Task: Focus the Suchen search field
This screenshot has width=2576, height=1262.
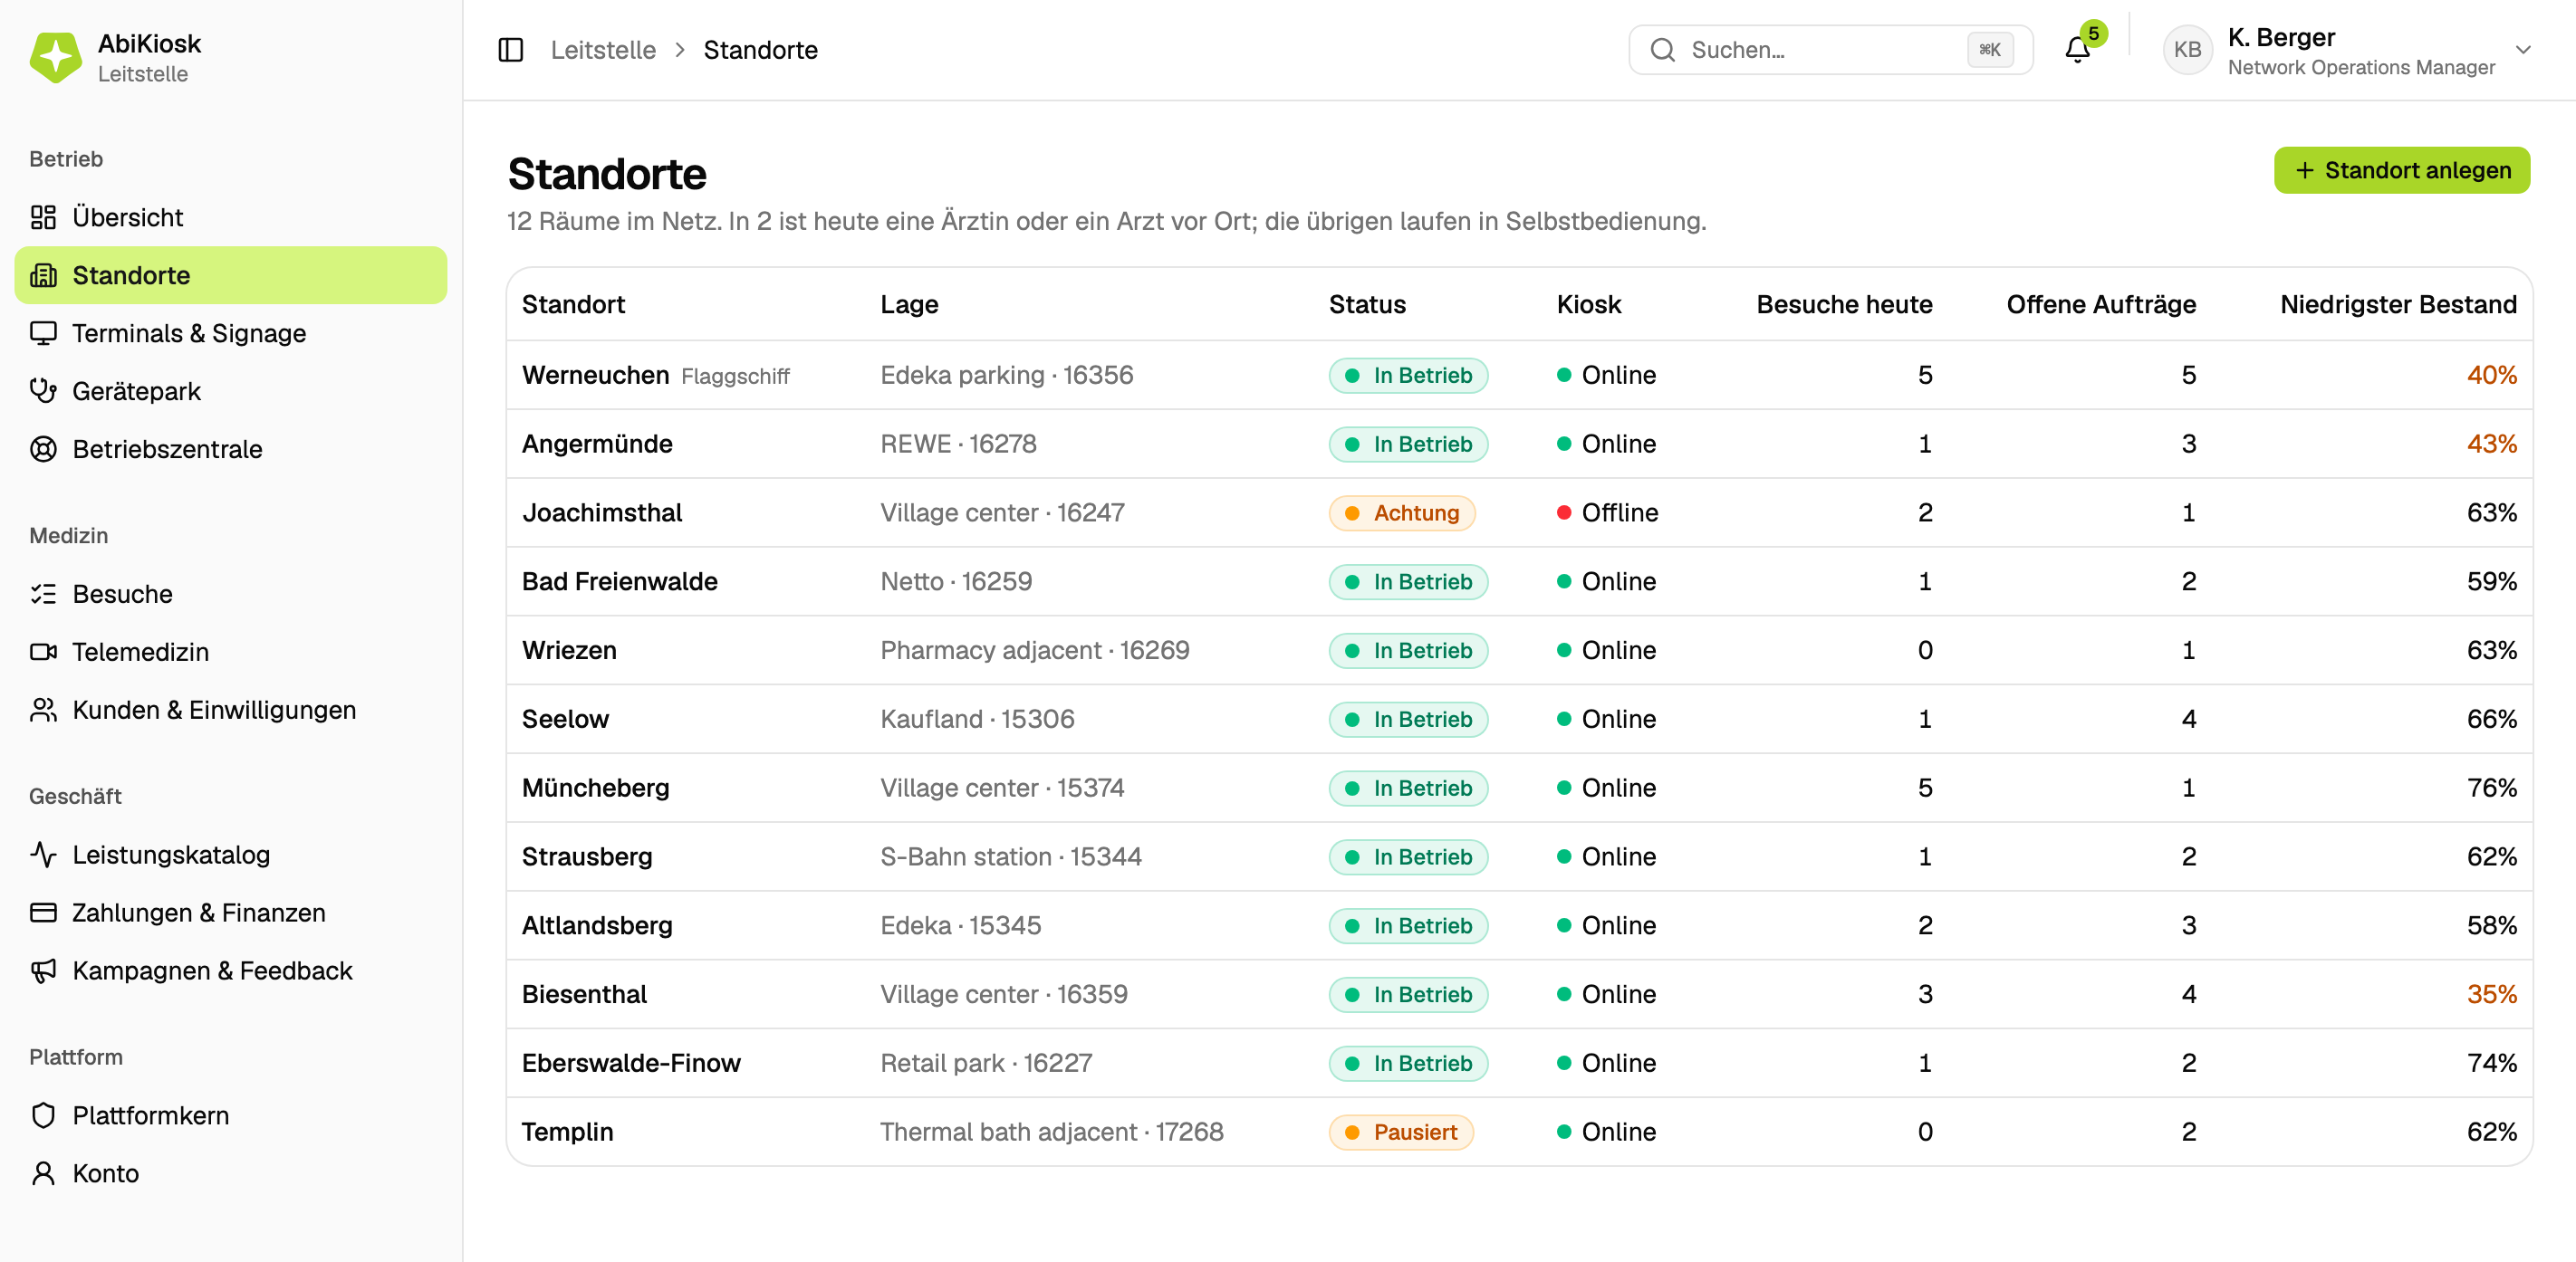Action: pyautogui.click(x=1830, y=50)
